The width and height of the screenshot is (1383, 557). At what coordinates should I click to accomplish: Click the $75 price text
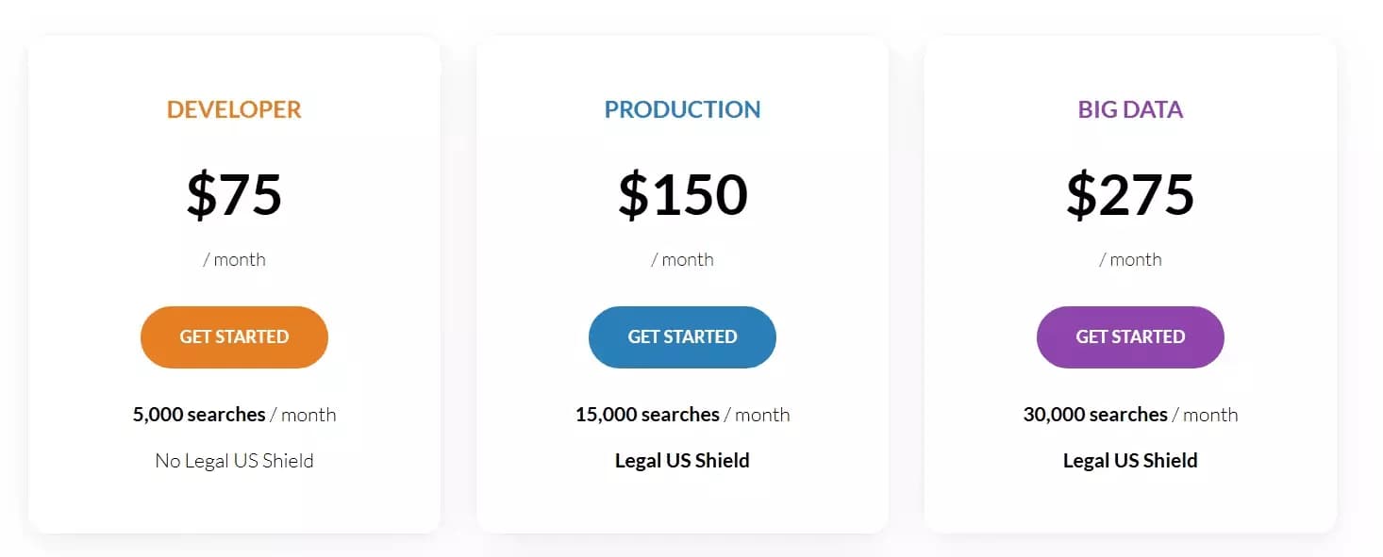(x=233, y=195)
